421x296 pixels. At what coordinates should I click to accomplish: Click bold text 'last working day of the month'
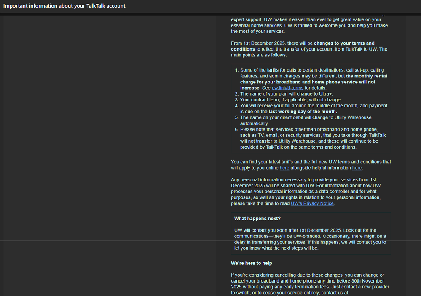(x=303, y=112)
